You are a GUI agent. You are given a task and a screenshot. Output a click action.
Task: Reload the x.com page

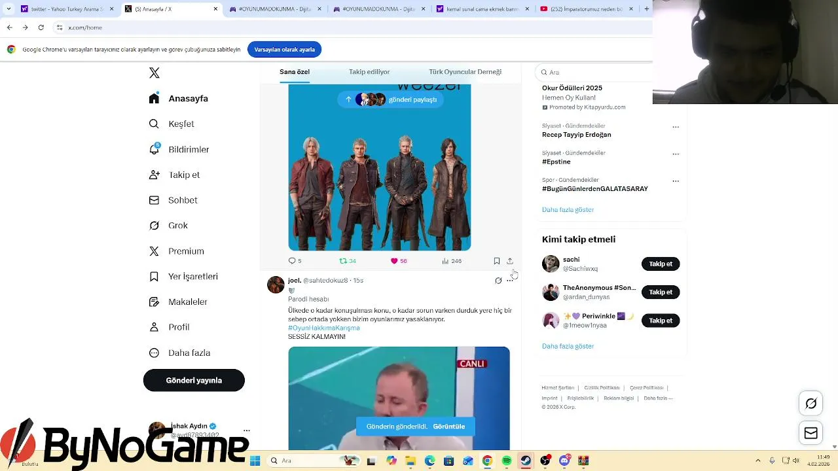(41, 27)
